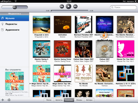Click the Медиатека sidebar header
Image resolution: width=138 pixels, height=103 pixels.
click(14, 14)
